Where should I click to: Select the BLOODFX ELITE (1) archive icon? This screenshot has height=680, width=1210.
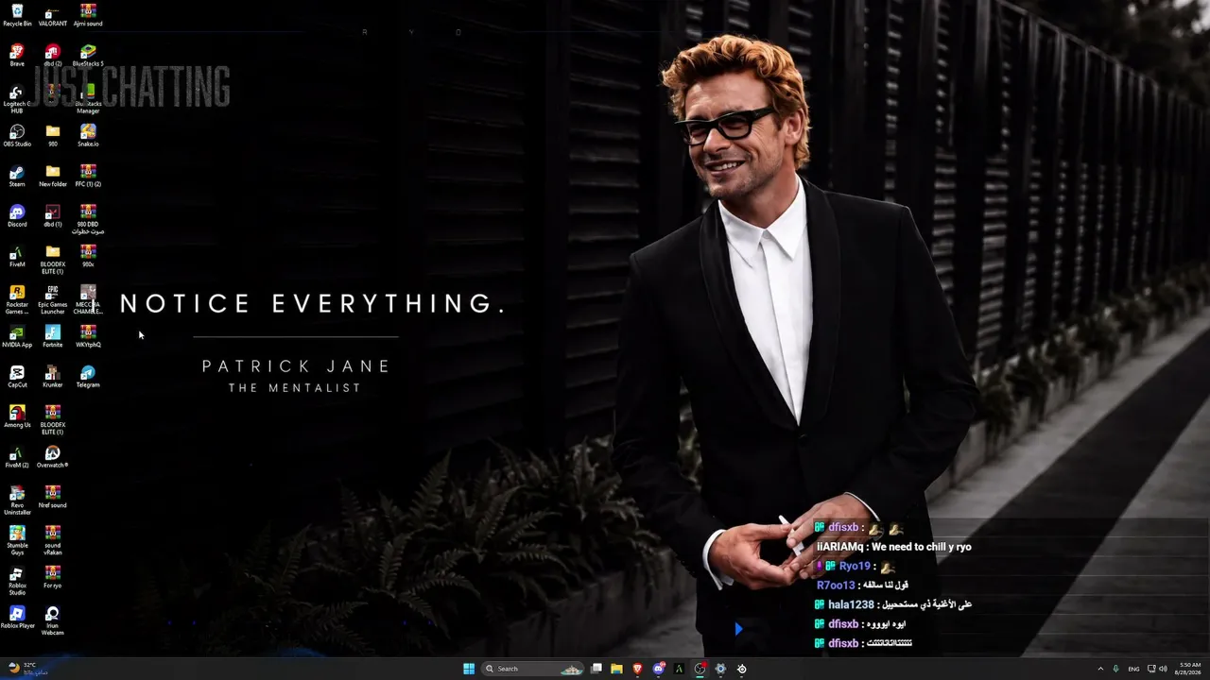[53, 420]
